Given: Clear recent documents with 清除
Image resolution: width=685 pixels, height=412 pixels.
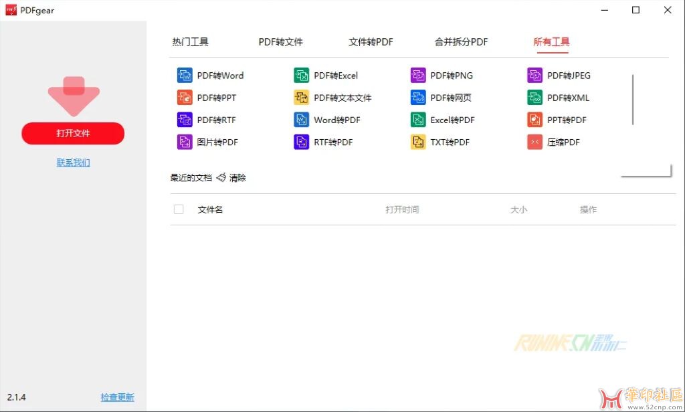Looking at the screenshot, I should pyautogui.click(x=237, y=178).
